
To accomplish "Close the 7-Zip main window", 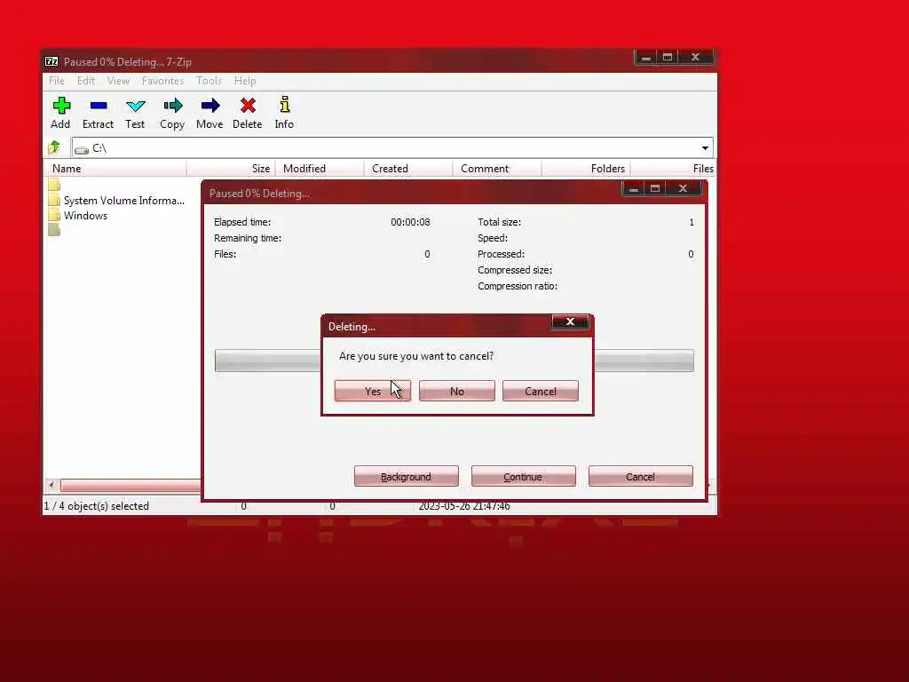I will pyautogui.click(x=696, y=57).
